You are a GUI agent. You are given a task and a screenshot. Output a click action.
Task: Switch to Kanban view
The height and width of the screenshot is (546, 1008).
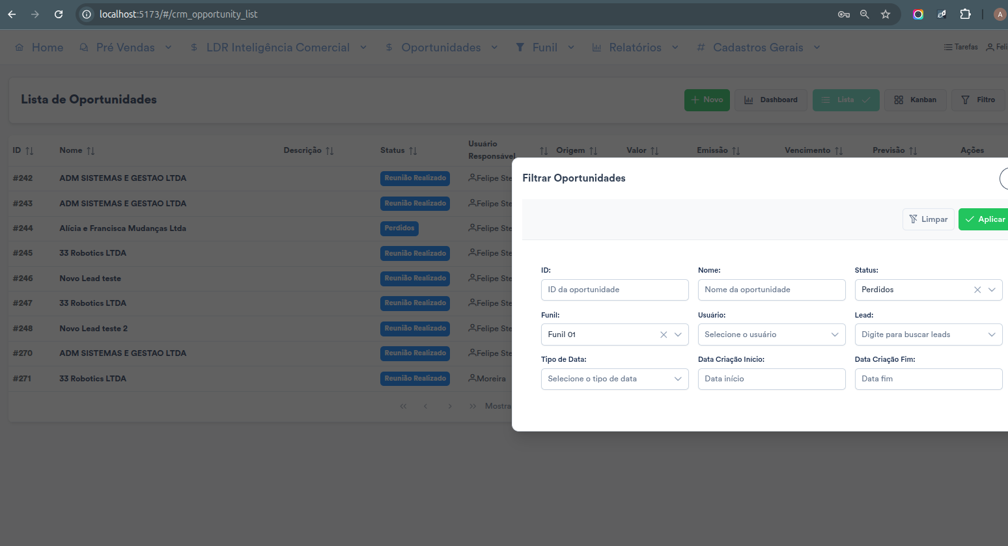[x=915, y=100]
